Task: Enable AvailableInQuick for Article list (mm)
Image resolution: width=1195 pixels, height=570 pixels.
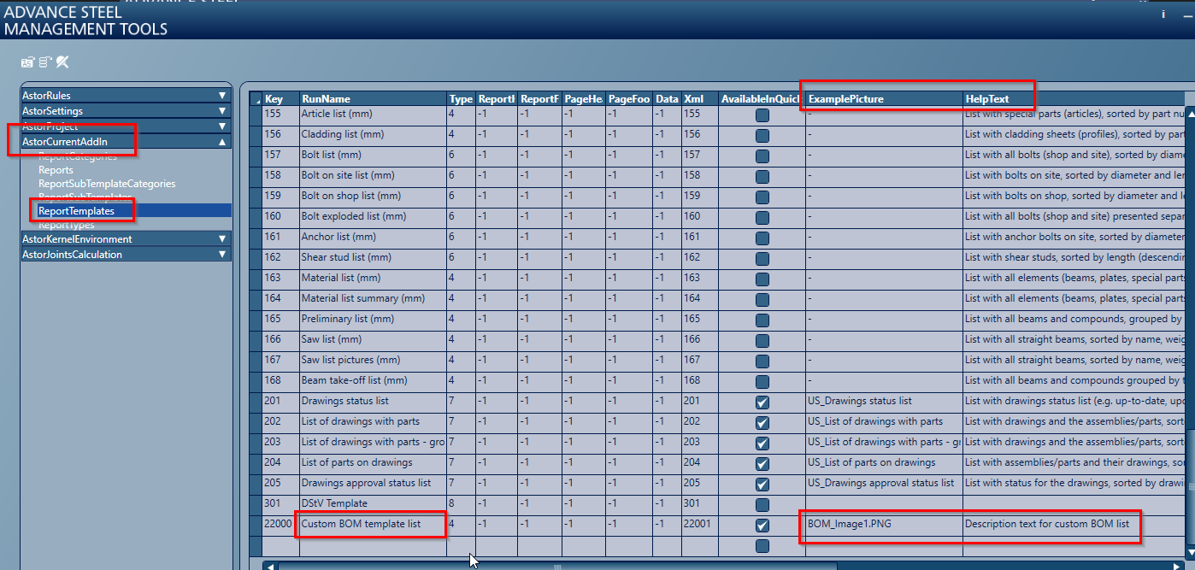Action: pyautogui.click(x=762, y=113)
